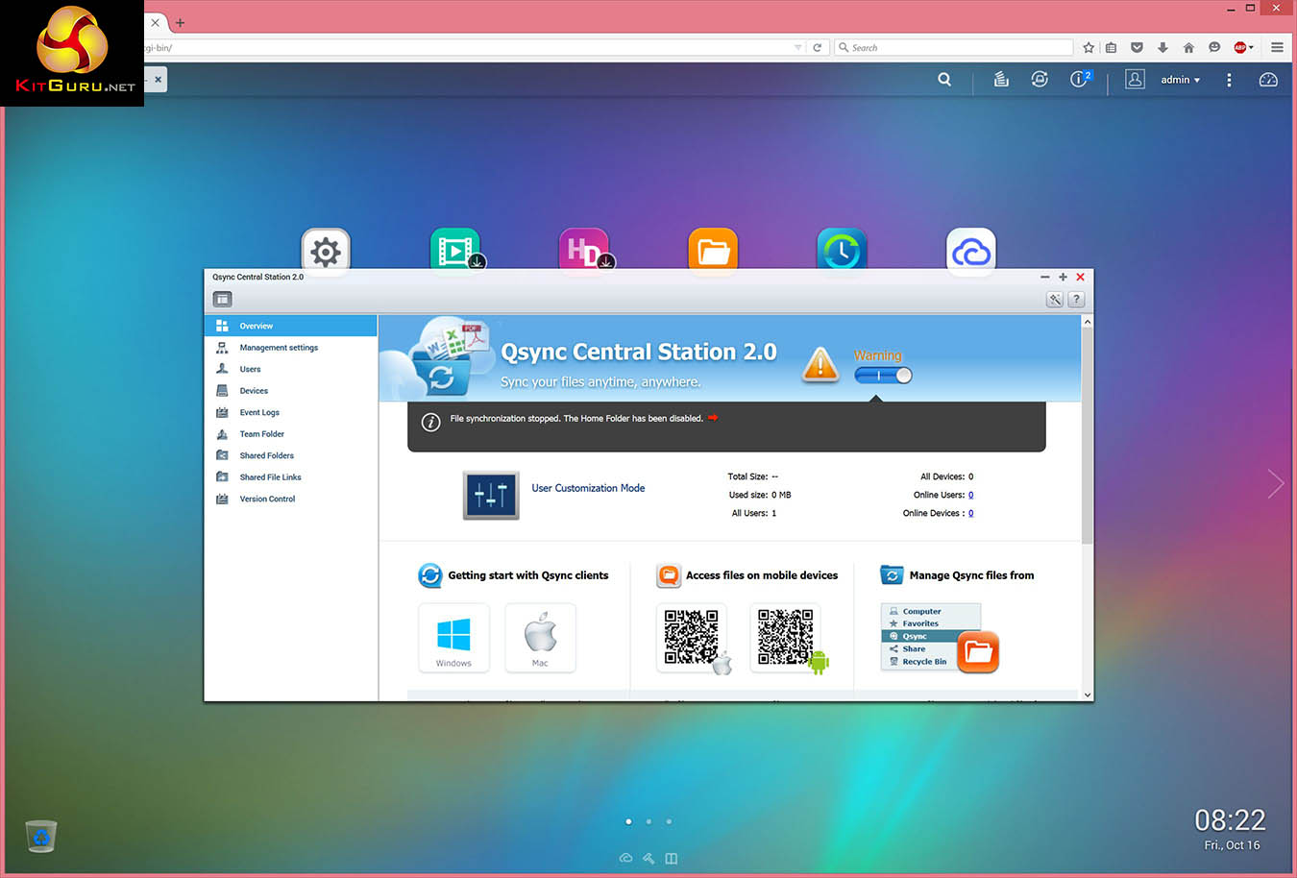The image size is (1297, 878).
Task: Click the Mac Qsync client download icon
Action: (540, 637)
